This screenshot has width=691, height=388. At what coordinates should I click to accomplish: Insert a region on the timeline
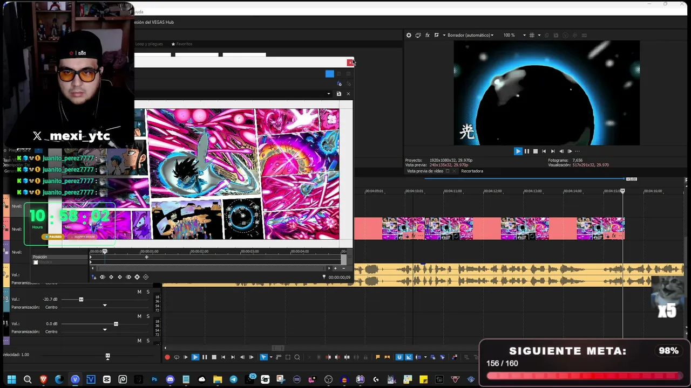tap(387, 357)
